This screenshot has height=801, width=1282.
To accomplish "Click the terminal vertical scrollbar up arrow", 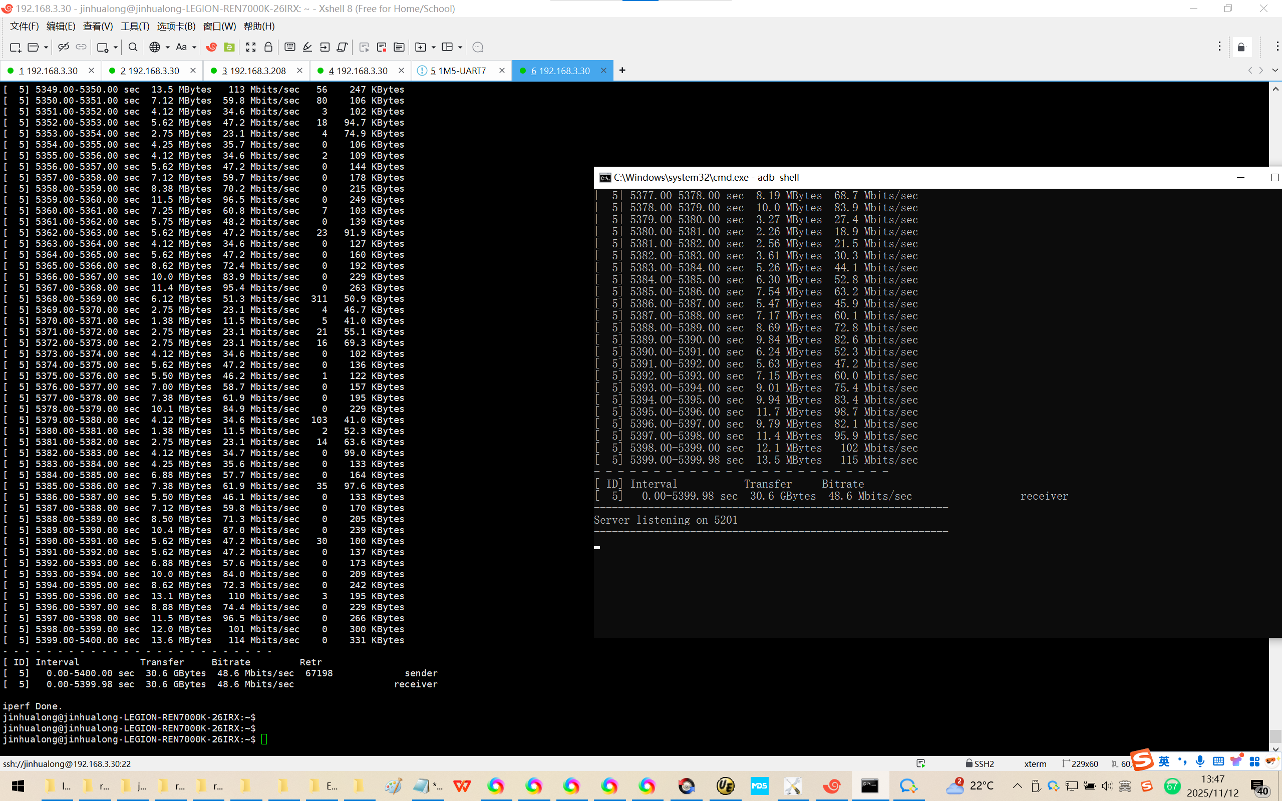I will tap(1274, 89).
